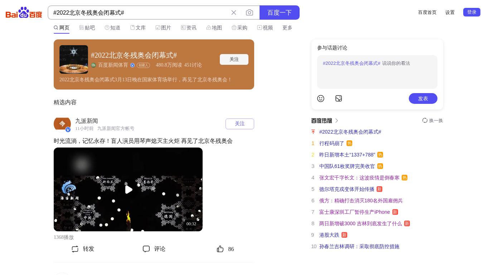Click the 451讨论 count

pos(193,65)
